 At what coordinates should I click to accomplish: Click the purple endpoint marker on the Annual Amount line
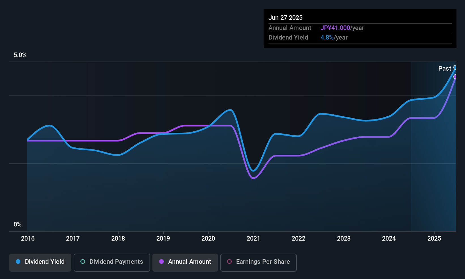(455, 77)
